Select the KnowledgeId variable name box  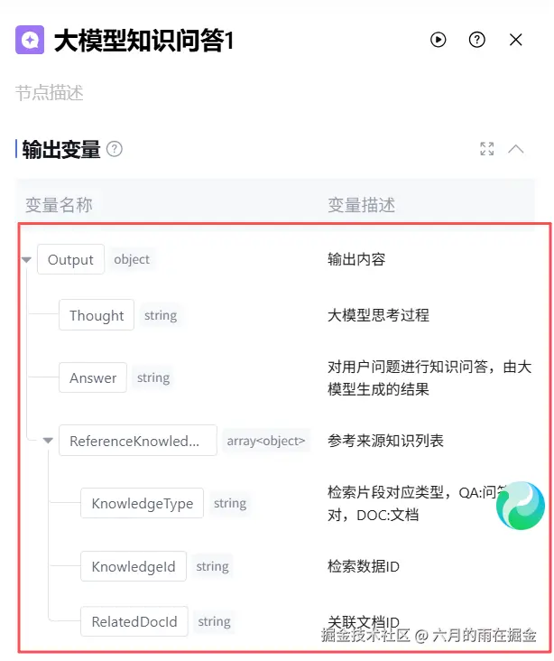pos(134,566)
